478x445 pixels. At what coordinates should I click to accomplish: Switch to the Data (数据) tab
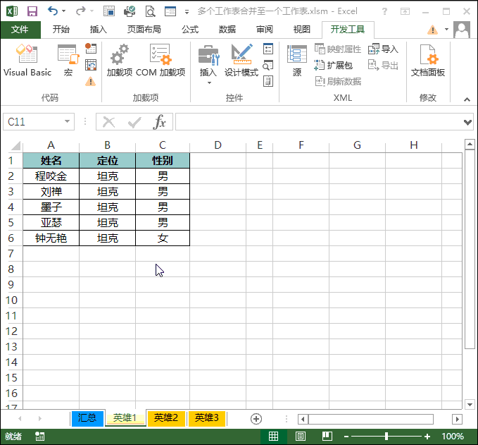(x=227, y=30)
